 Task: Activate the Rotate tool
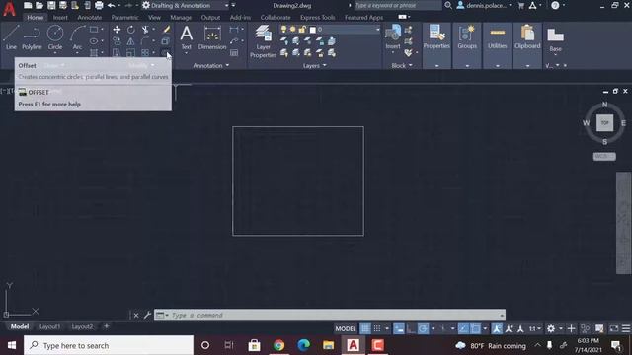[x=131, y=30]
